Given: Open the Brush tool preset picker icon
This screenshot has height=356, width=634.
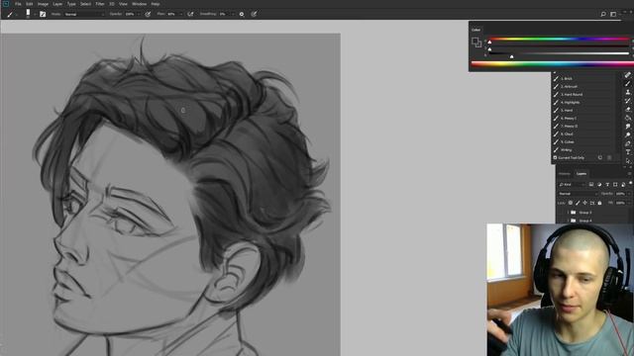Looking at the screenshot, I should [10, 14].
